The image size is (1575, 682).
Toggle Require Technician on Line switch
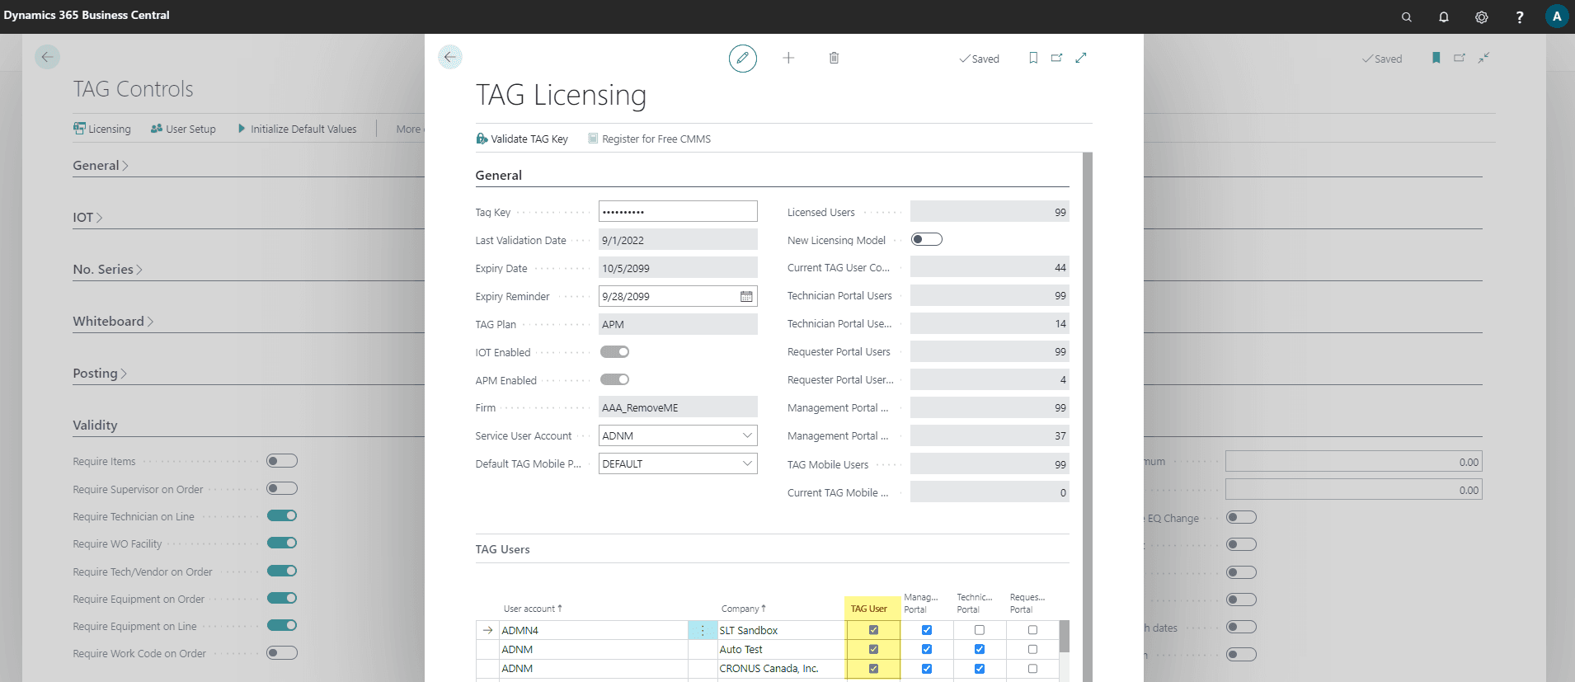(x=282, y=515)
